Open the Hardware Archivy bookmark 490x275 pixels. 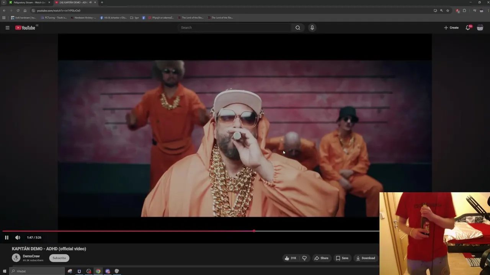click(83, 18)
